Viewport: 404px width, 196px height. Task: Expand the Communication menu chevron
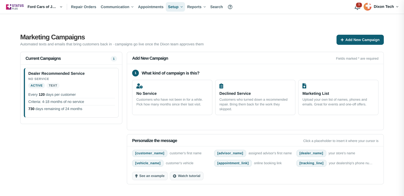point(132,7)
